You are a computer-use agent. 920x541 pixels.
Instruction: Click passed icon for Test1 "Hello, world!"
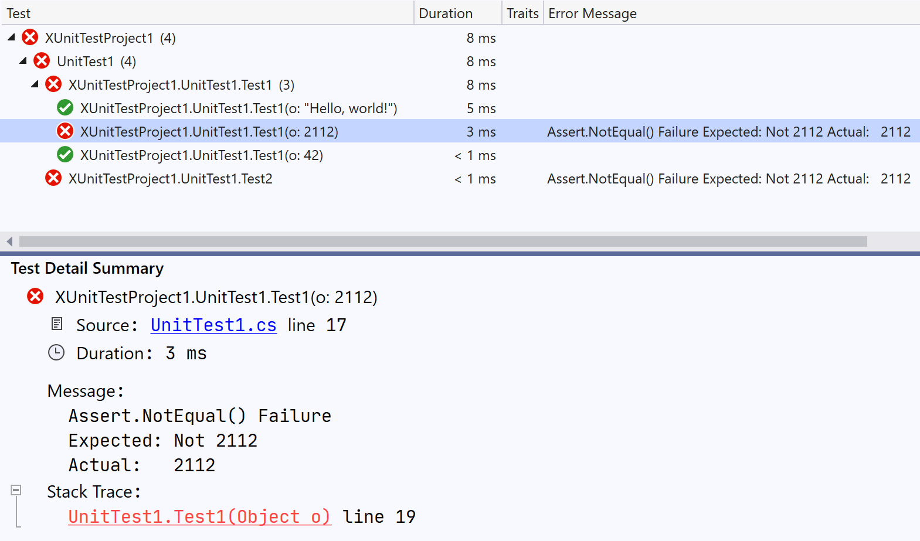65,108
